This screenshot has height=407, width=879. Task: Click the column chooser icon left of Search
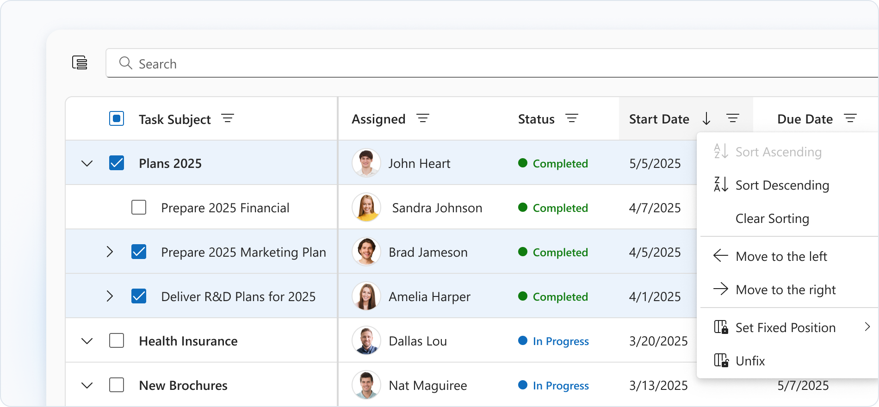click(80, 62)
